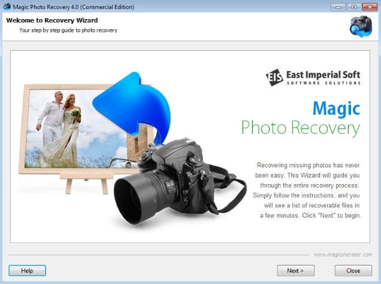Click the Magic Photo Recovery title bar icon
Image resolution: width=381 pixels, height=284 pixels.
coord(7,7)
